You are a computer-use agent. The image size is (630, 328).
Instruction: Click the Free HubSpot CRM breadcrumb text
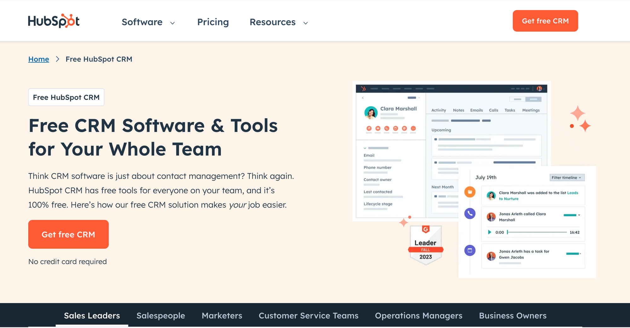click(x=99, y=59)
